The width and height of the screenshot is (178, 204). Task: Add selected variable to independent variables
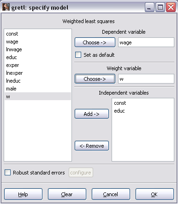(92, 114)
